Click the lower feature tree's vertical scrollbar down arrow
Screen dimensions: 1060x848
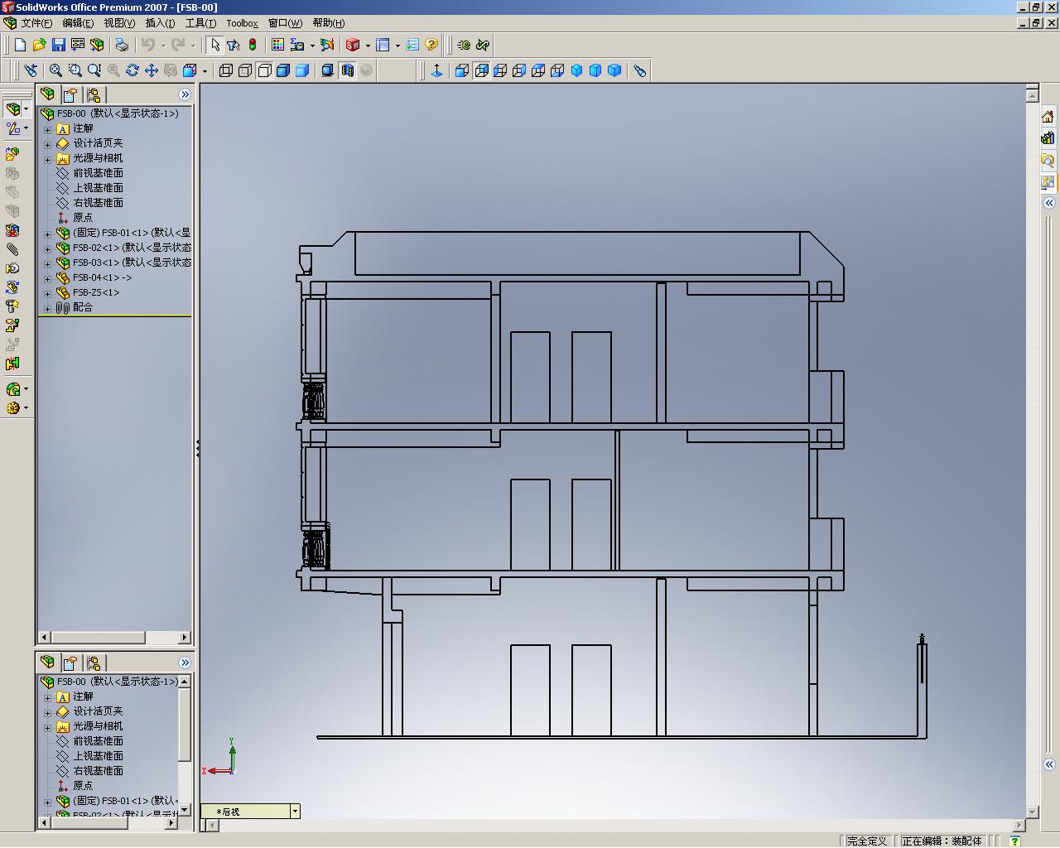185,809
